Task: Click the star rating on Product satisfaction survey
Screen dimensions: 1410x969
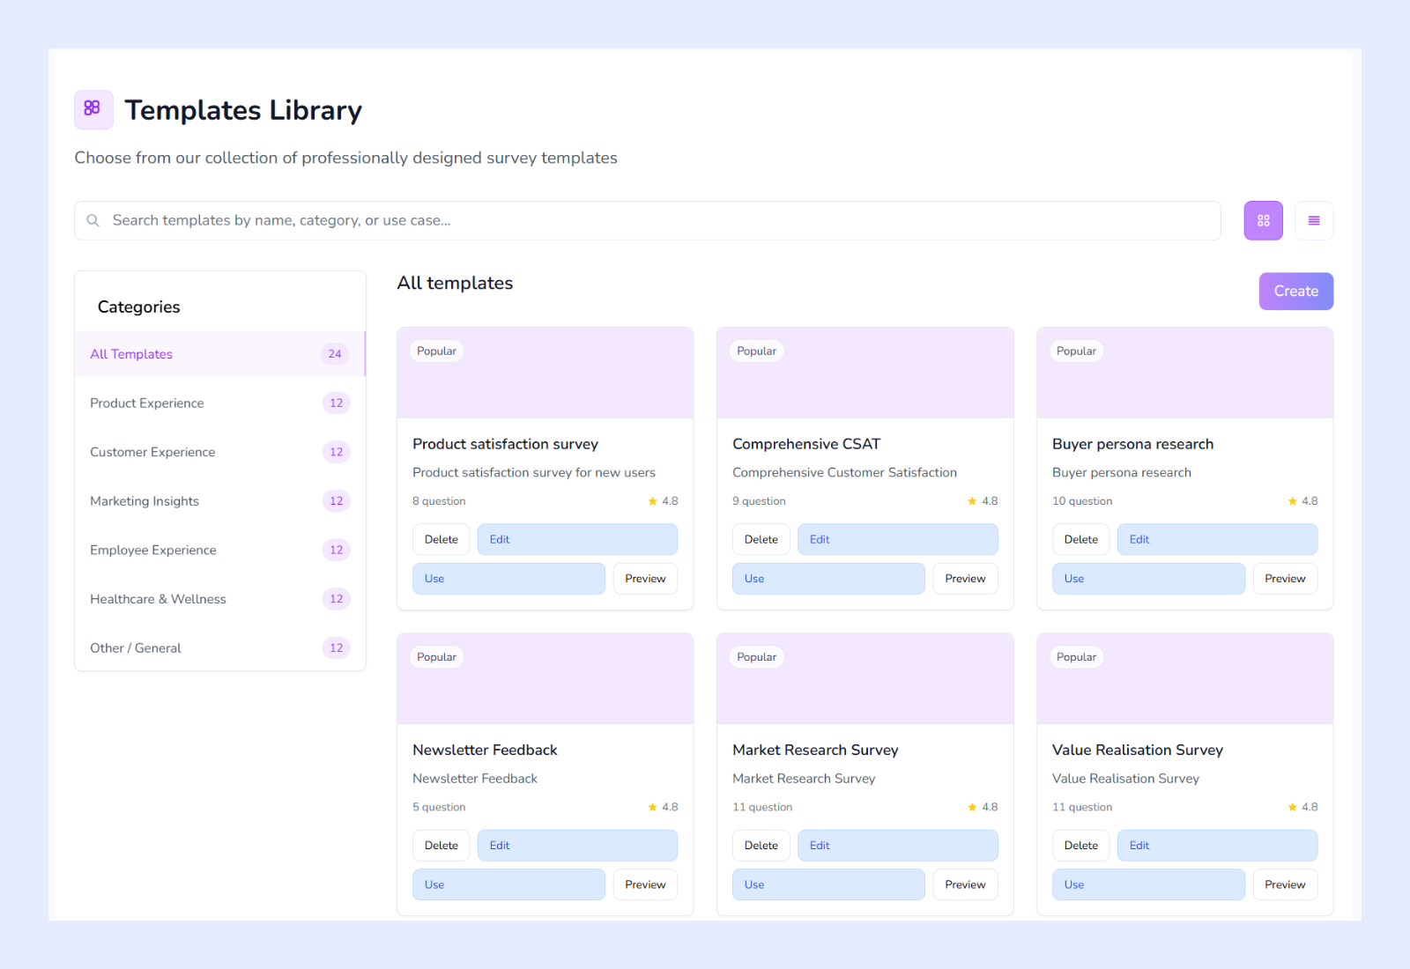Action: click(x=663, y=500)
